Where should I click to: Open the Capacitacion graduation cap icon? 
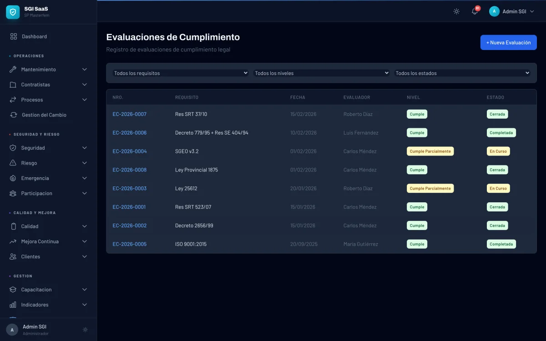pyautogui.click(x=13, y=289)
